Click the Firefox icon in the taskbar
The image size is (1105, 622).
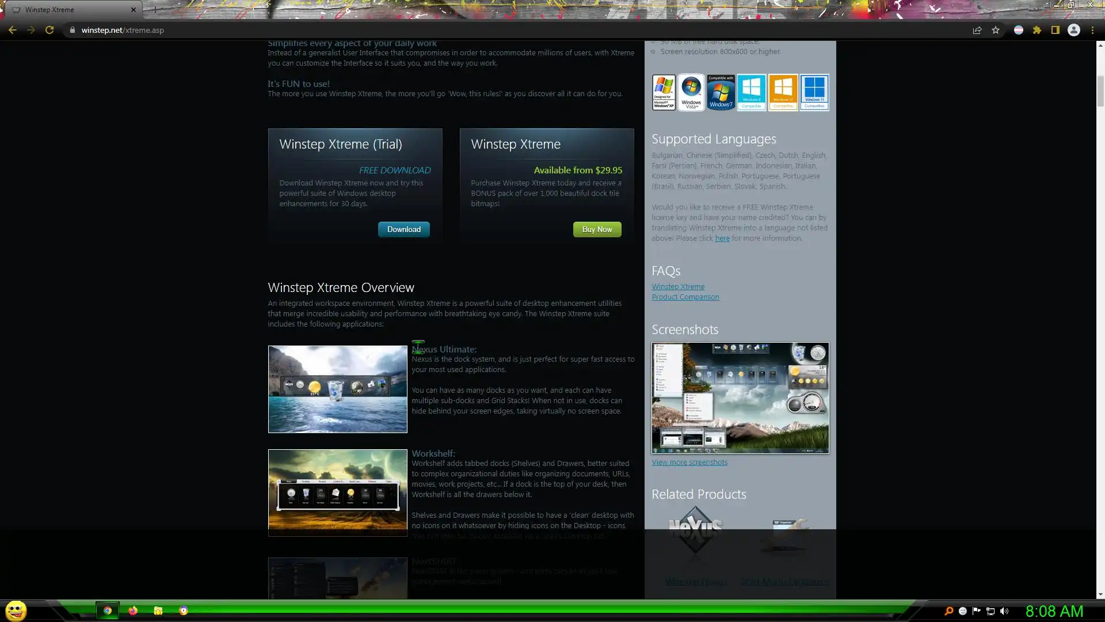[133, 611]
